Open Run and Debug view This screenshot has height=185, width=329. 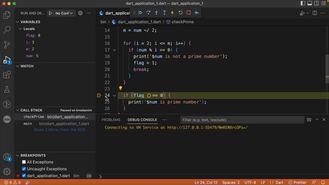pos(7,60)
